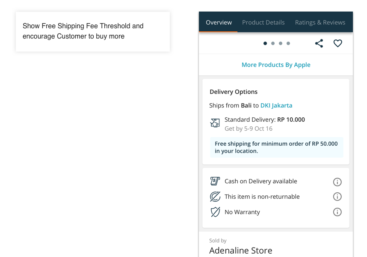This screenshot has width=367, height=257.
Task: Switch to the Overview tab
Action: tap(219, 22)
